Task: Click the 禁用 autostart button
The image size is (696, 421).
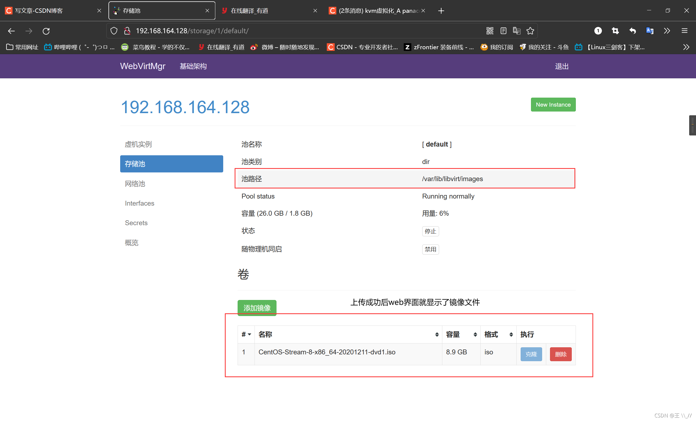Action: [430, 249]
